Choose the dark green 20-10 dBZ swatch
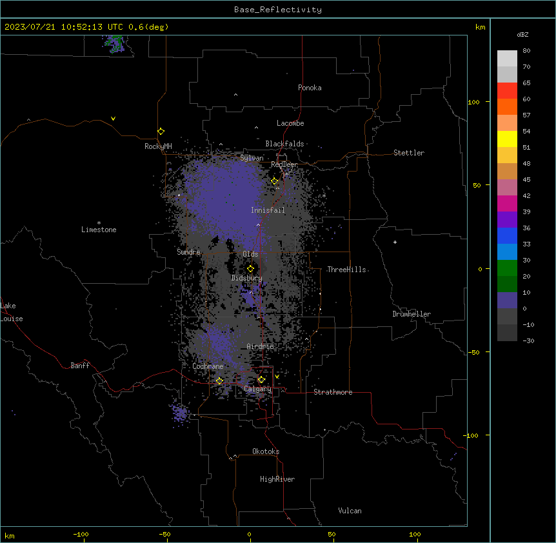 point(507,284)
